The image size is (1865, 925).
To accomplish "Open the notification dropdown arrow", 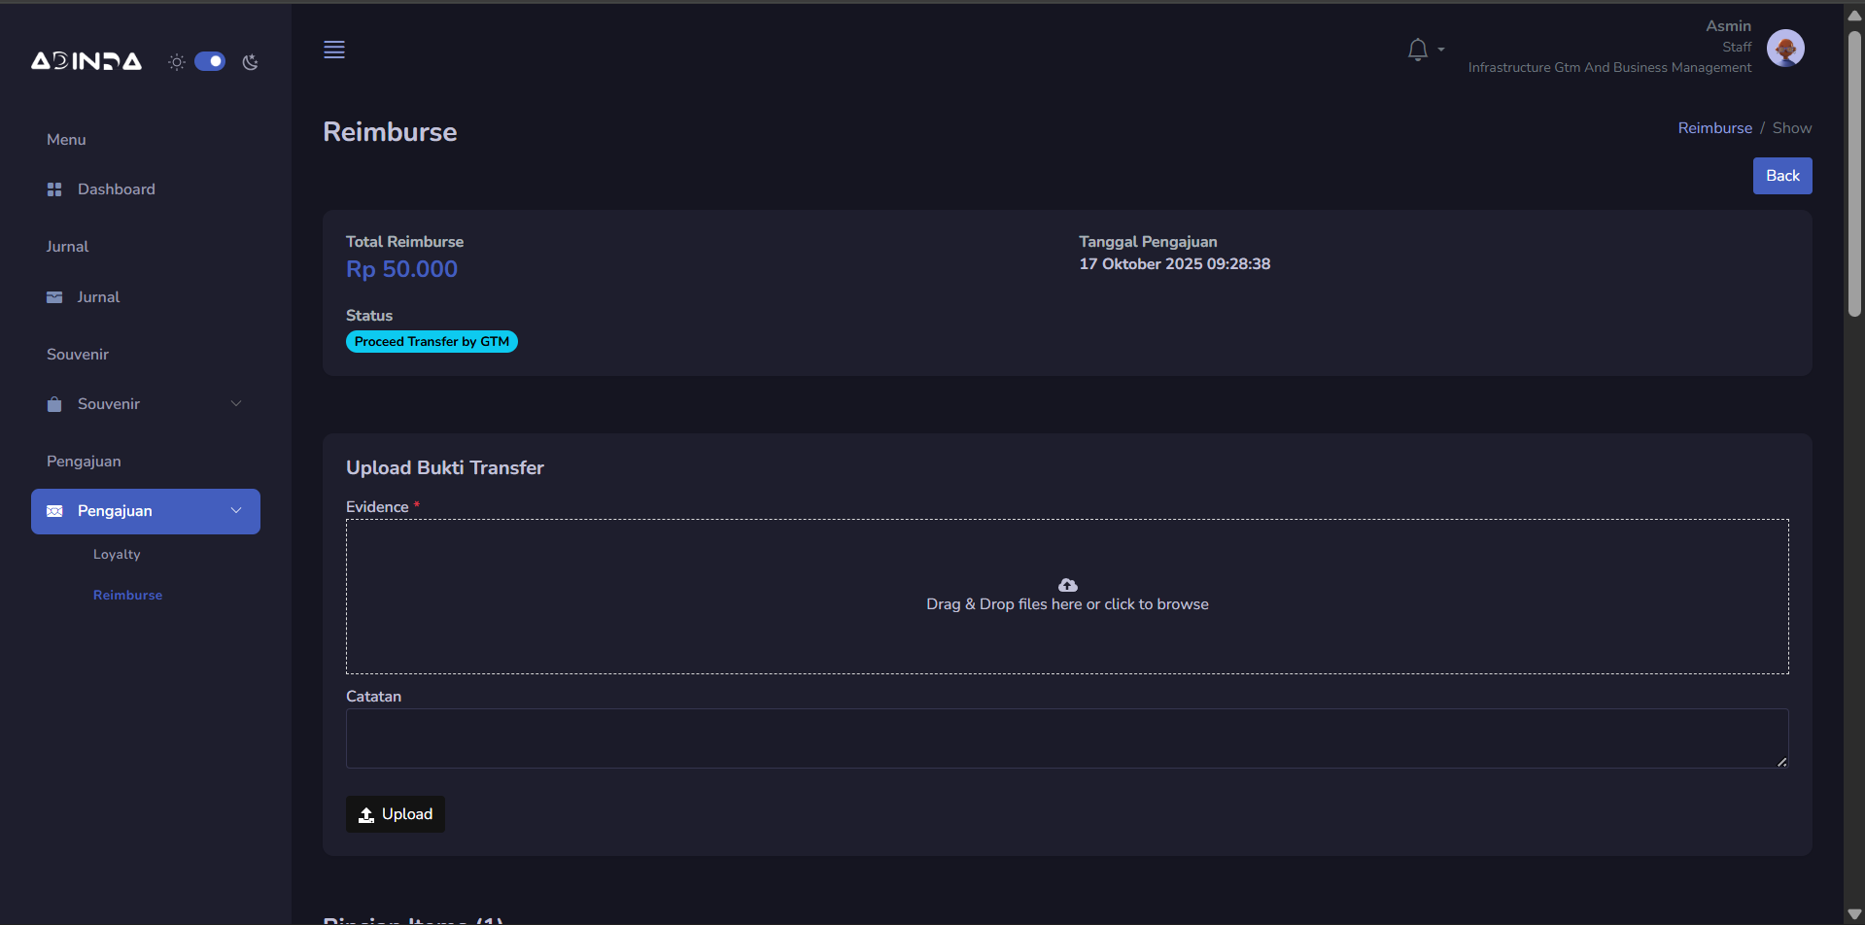I will tap(1441, 50).
